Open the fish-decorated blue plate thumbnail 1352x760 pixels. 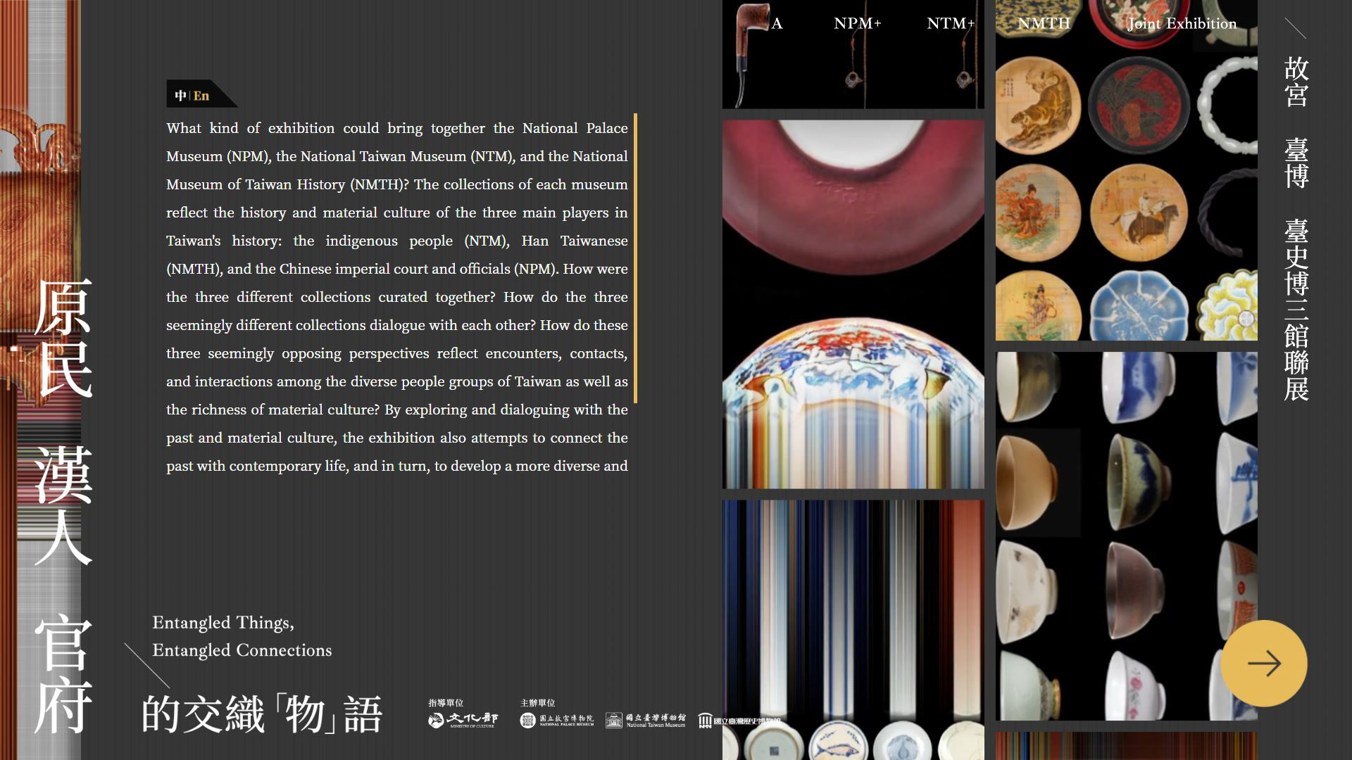tap(838, 742)
